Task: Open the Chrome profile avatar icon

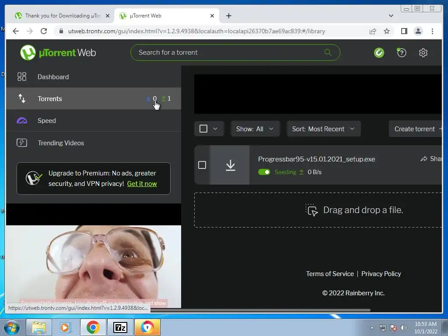Action: pos(418,31)
